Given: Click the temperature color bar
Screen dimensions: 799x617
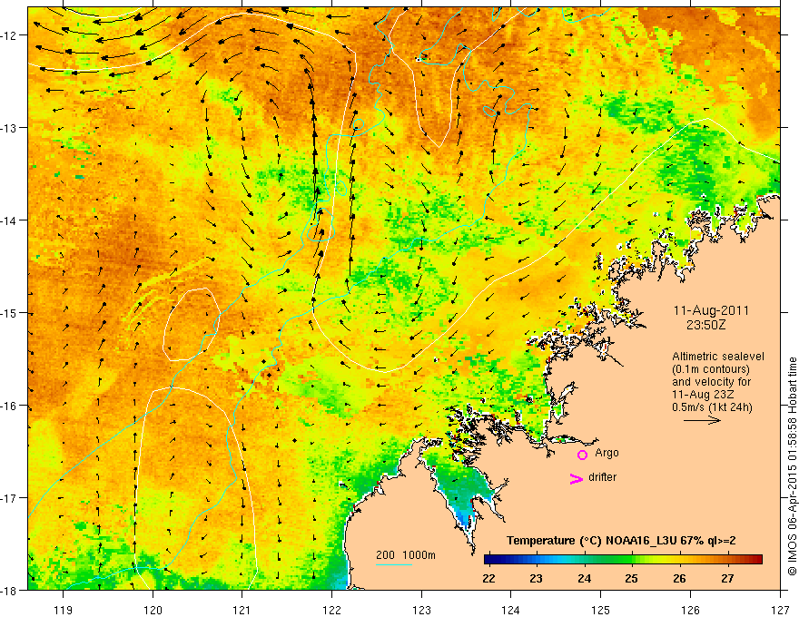Looking at the screenshot, I should pos(623,560).
